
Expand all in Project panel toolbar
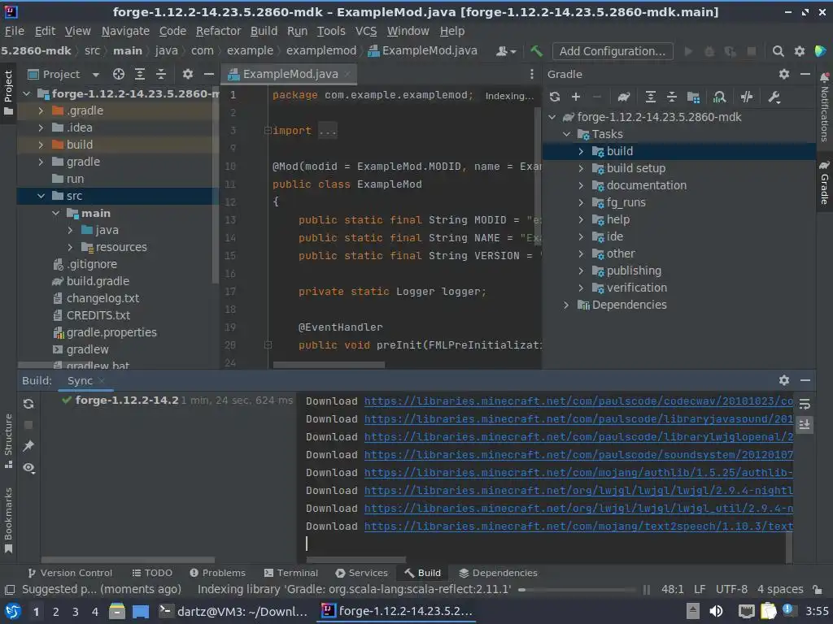140,74
